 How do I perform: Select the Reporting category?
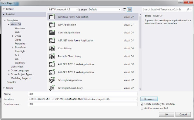coord(20,44)
